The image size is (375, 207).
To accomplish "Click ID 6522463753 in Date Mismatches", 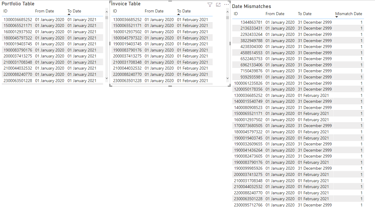I will [x=251, y=59].
